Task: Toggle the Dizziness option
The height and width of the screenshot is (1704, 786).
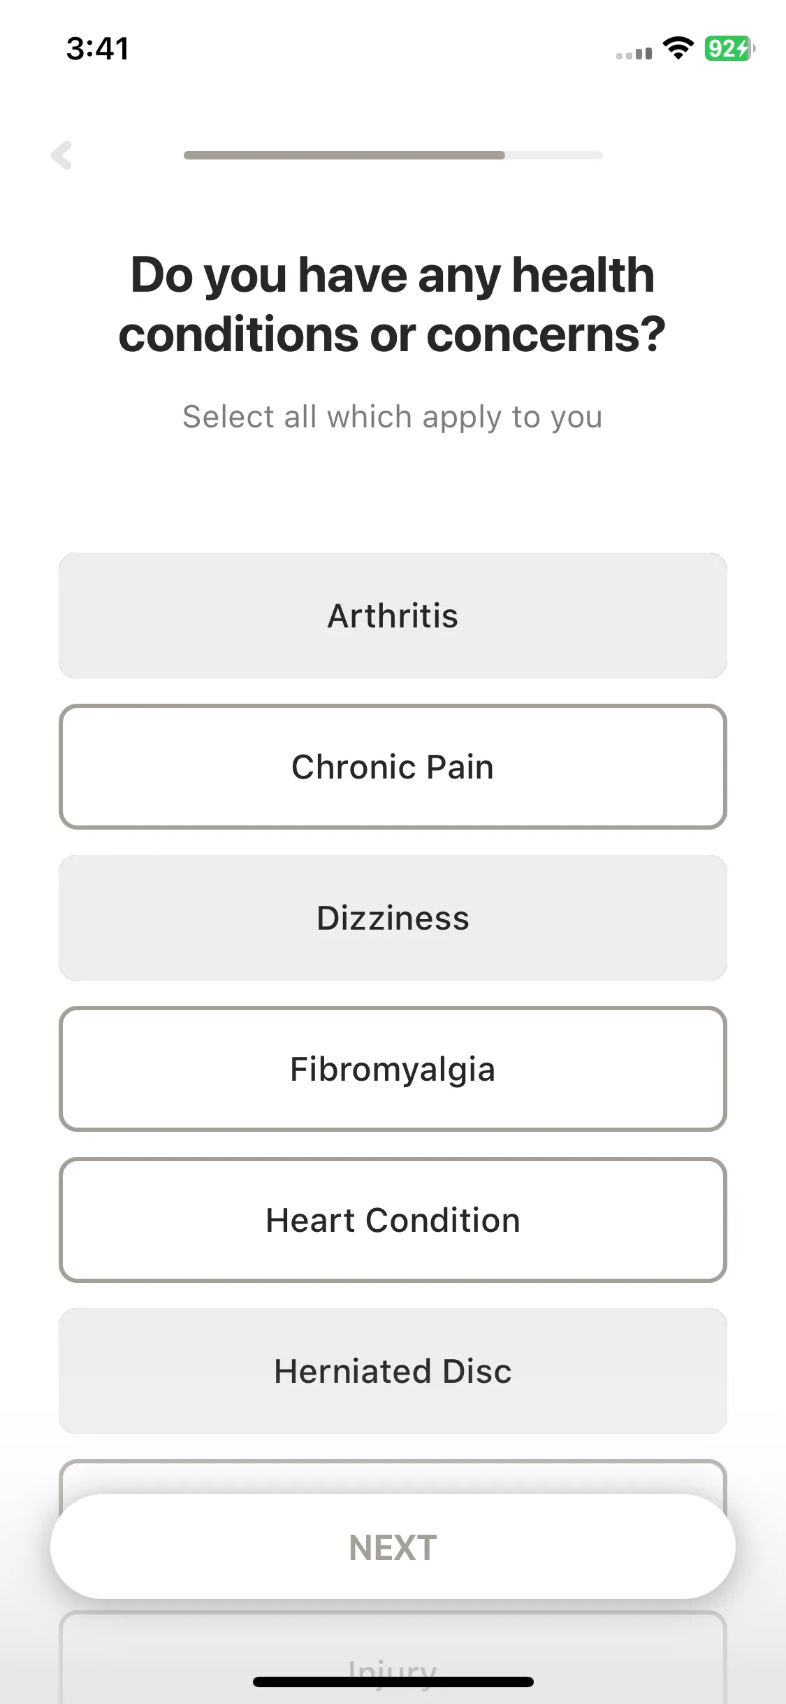Action: pos(393,918)
